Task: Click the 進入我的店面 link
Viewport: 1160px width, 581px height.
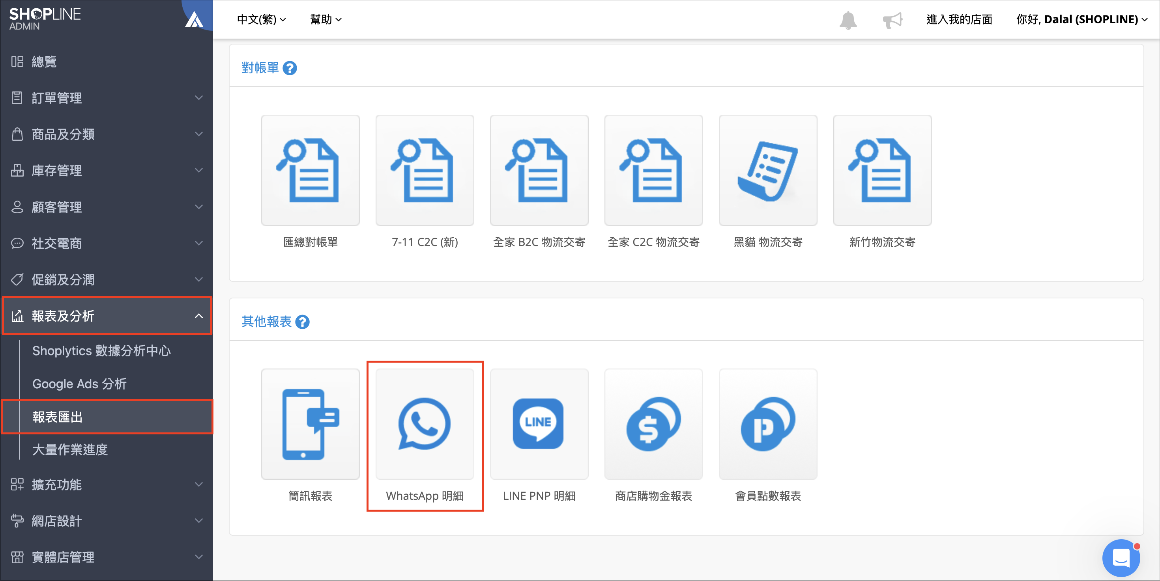Action: pos(959,19)
